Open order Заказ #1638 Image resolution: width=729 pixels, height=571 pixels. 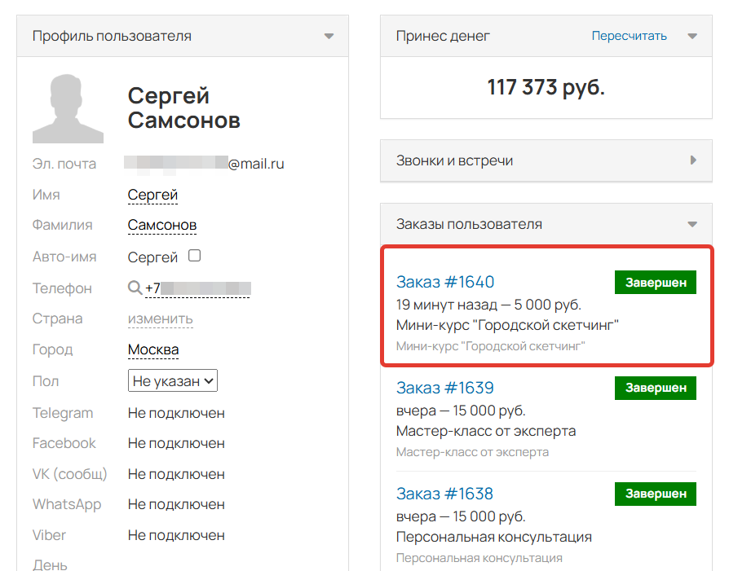pyautogui.click(x=444, y=494)
